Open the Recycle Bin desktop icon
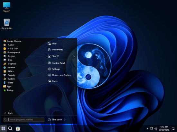177x132 pixels. [7, 24]
